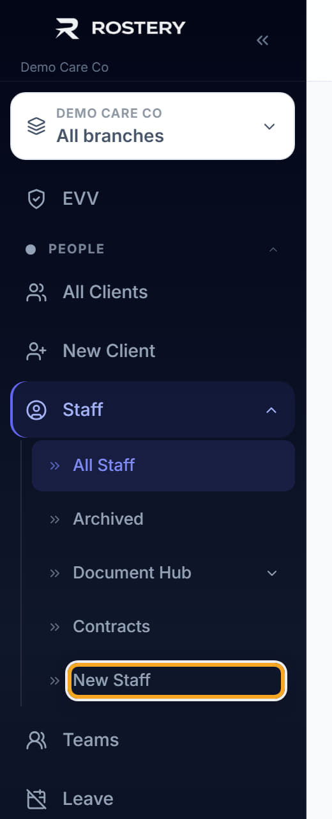Screen dimensions: 332x819
Task: Click the layers icon in branch selector
Action: 36,125
